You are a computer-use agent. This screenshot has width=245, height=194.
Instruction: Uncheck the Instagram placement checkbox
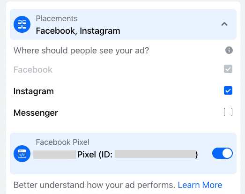tap(228, 90)
